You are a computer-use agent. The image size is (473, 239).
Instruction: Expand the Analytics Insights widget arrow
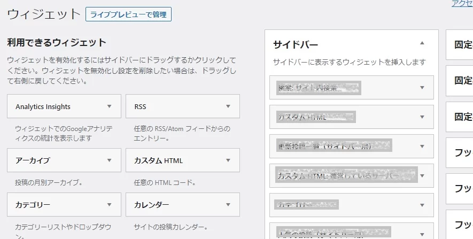point(109,106)
